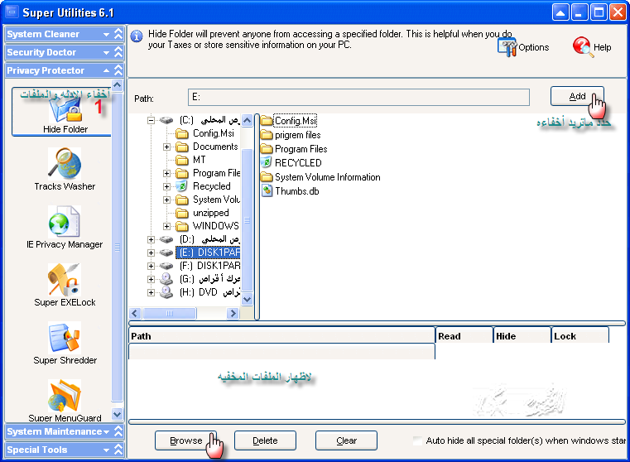
Task: Select the G: CD drive in tree
Action: click(x=209, y=279)
